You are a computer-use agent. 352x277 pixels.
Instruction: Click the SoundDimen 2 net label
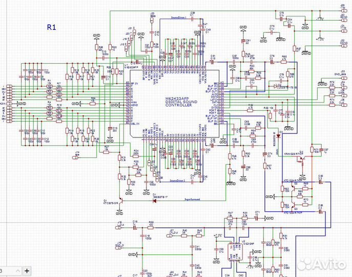click(180, 181)
